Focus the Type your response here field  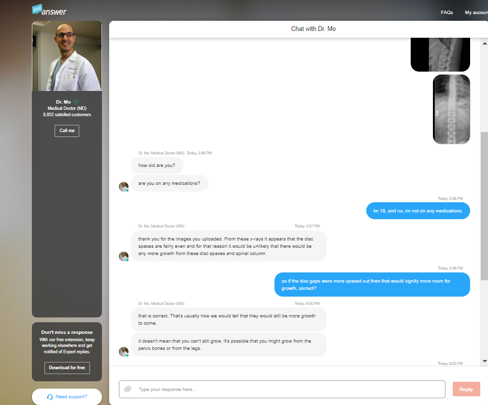282,389
